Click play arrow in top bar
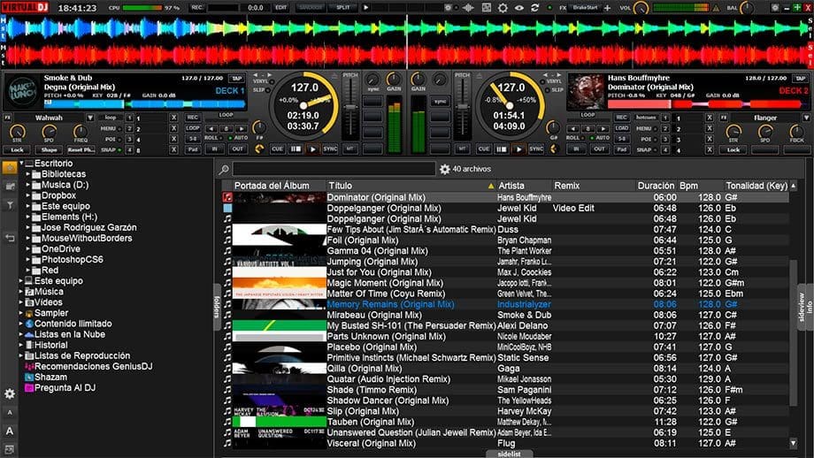The image size is (814, 458). (366, 8)
